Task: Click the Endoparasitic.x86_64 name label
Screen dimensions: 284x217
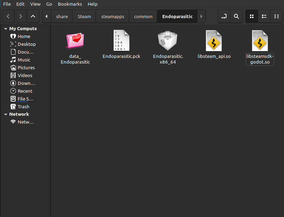Action: (x=168, y=59)
